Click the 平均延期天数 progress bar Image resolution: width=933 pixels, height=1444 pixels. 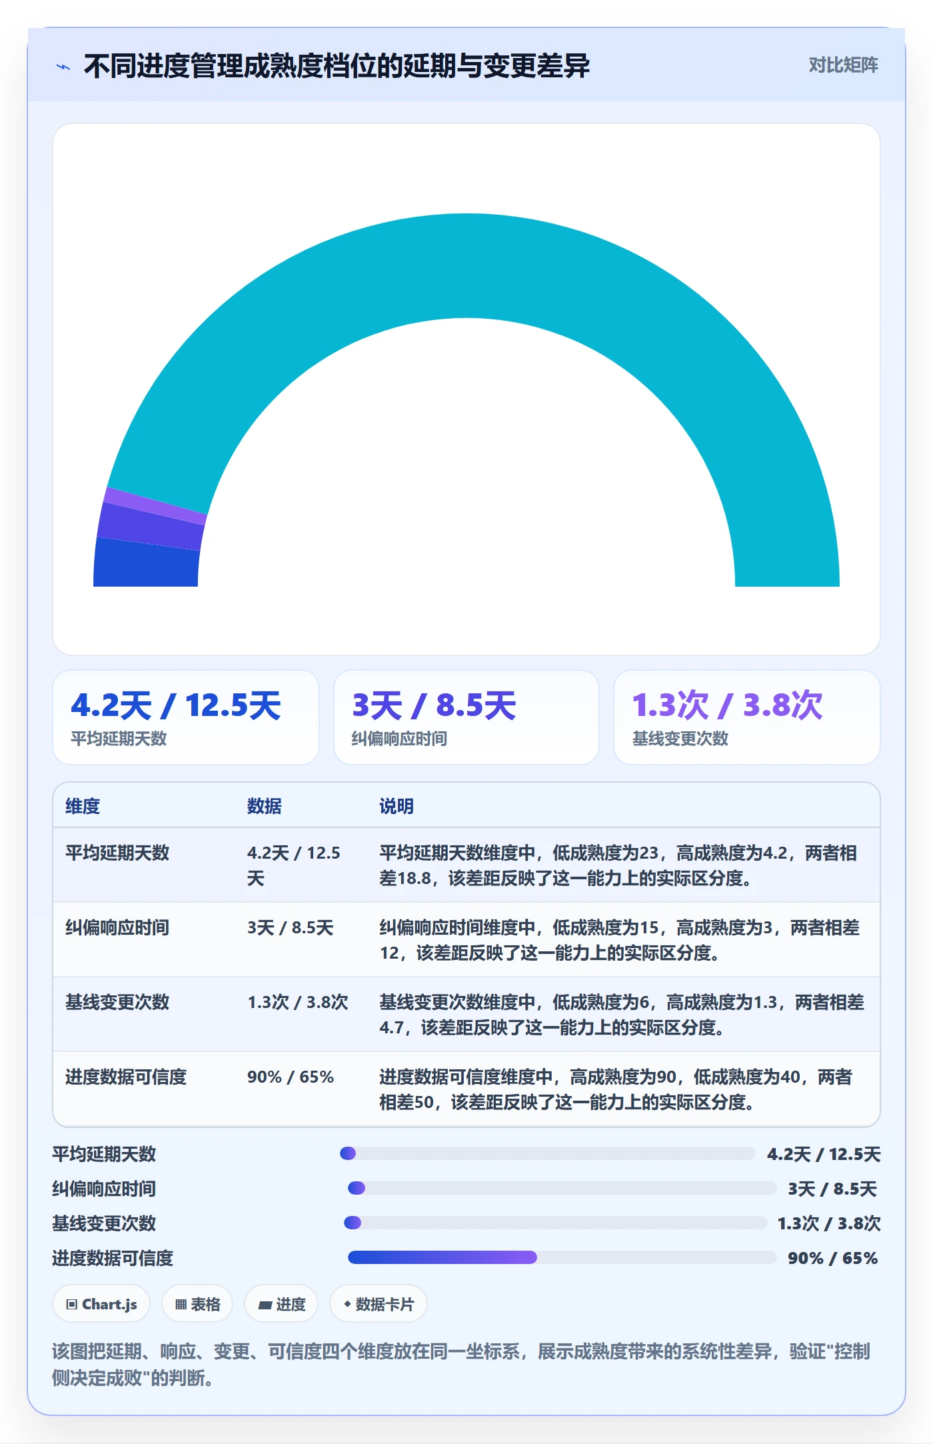click(547, 1153)
